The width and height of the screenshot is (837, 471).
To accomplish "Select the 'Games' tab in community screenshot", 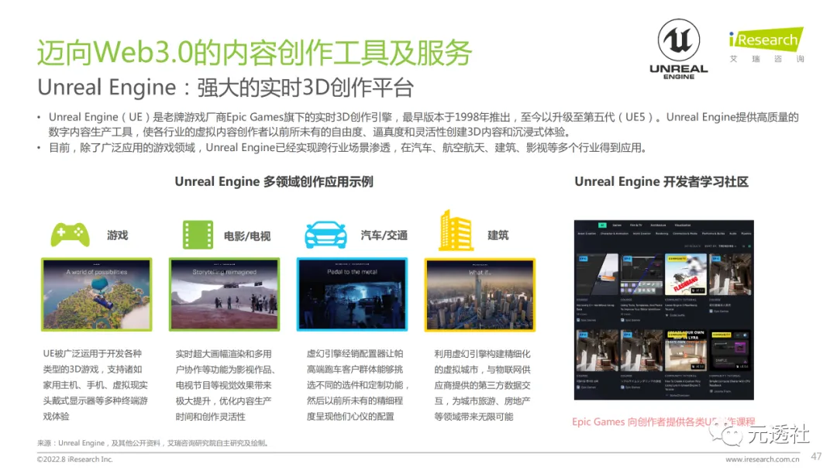I will [617, 225].
